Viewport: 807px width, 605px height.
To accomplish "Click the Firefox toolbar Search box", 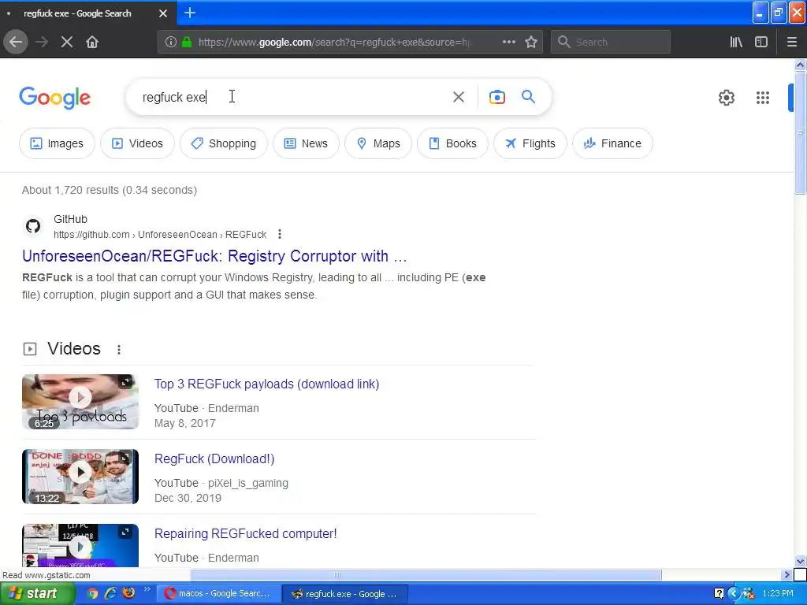I will [611, 42].
